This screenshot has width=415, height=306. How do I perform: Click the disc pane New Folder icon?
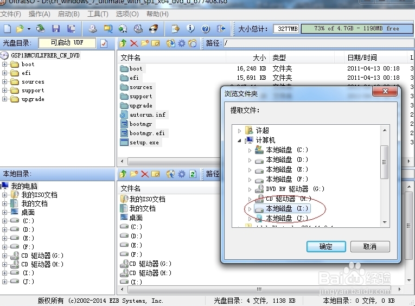point(145,43)
